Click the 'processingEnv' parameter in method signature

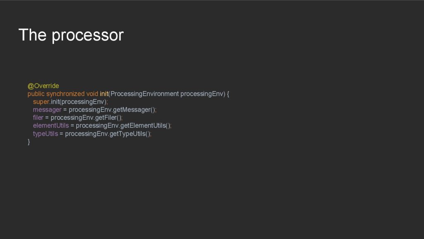click(x=203, y=94)
